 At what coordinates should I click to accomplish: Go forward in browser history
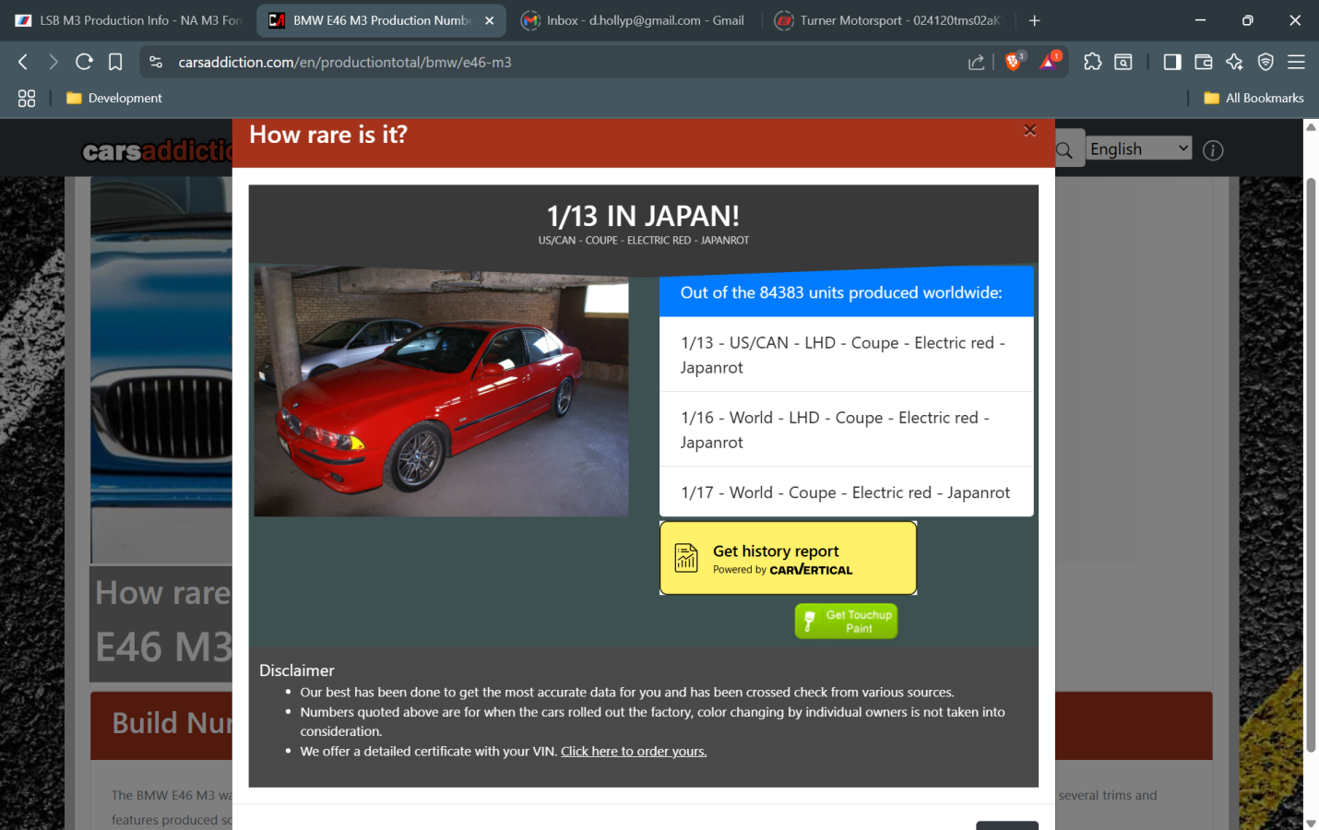tap(53, 62)
